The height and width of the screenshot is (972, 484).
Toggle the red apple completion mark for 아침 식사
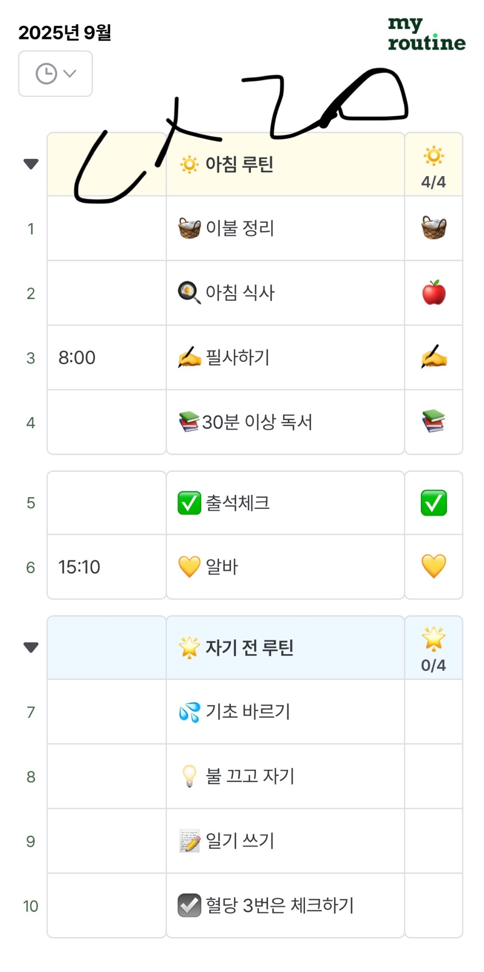pyautogui.click(x=433, y=293)
